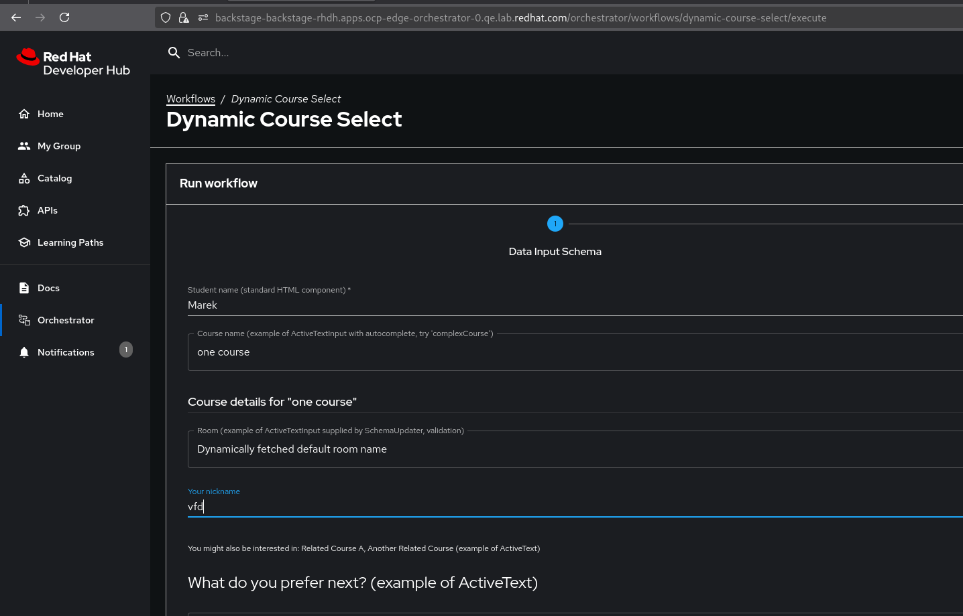Click the Red Hat Developer Hub logo
Viewport: 963px width, 616px height.
(x=73, y=63)
